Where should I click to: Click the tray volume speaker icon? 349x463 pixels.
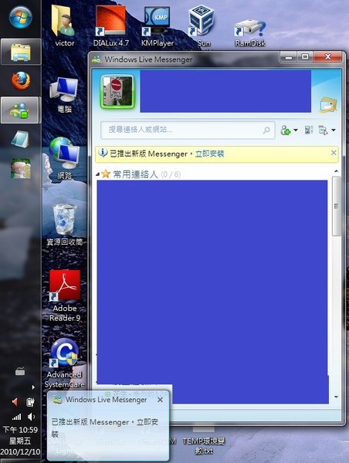pyautogui.click(x=30, y=417)
